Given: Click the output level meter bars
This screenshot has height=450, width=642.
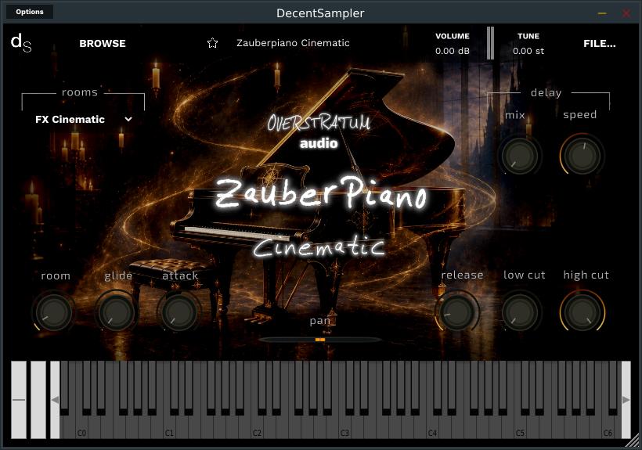Looking at the screenshot, I should 490,43.
